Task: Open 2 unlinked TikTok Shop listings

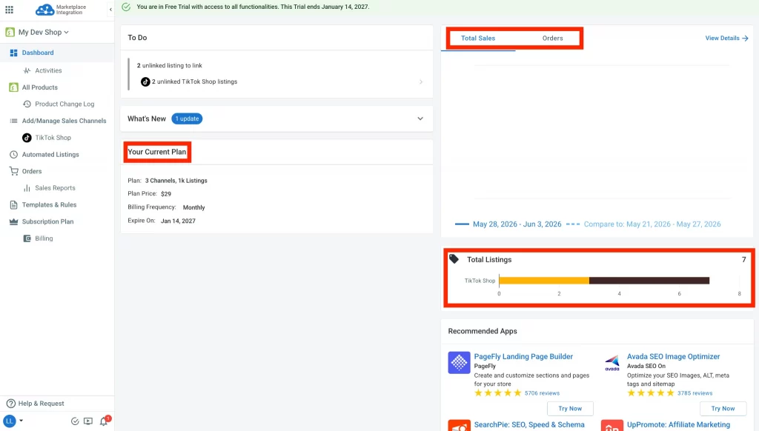Action: 195,81
